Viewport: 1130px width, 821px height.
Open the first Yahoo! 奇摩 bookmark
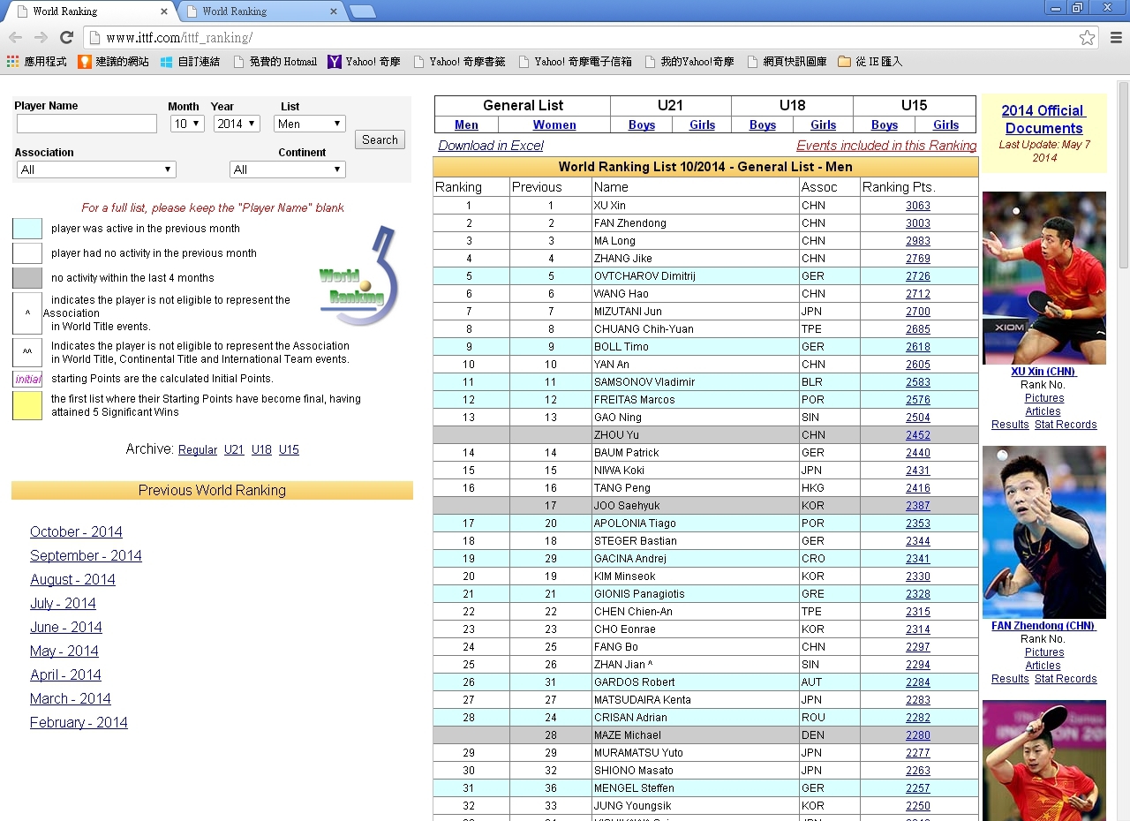364,62
